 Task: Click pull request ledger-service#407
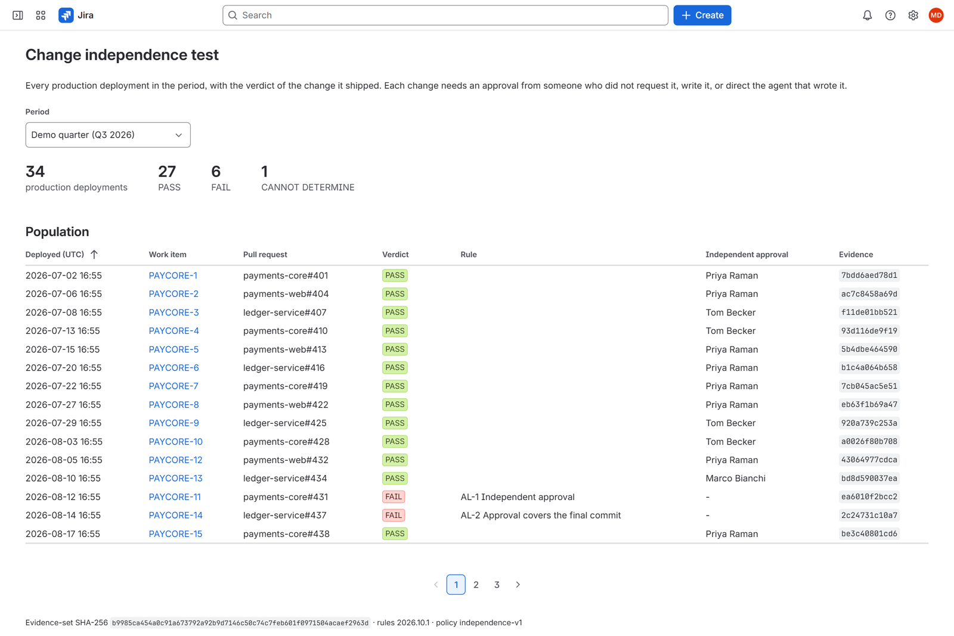(284, 312)
